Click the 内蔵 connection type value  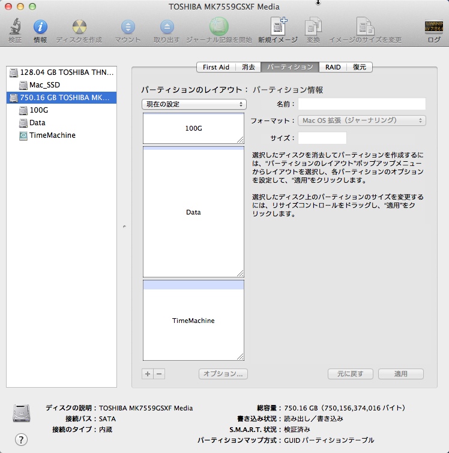[x=106, y=429]
